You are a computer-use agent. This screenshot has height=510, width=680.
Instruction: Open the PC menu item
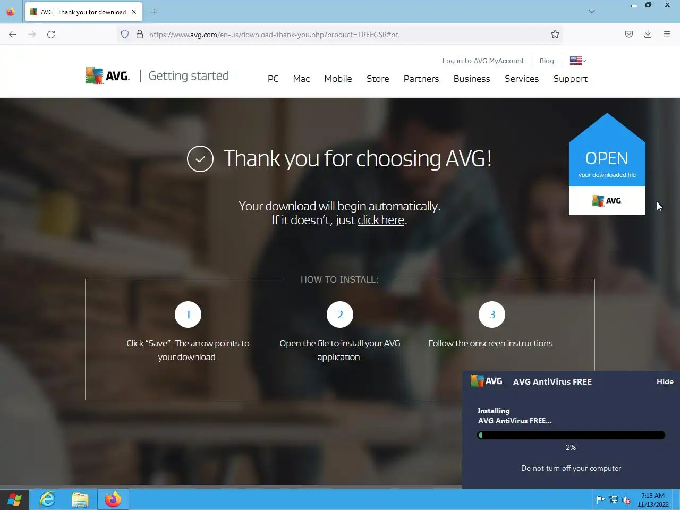point(273,79)
